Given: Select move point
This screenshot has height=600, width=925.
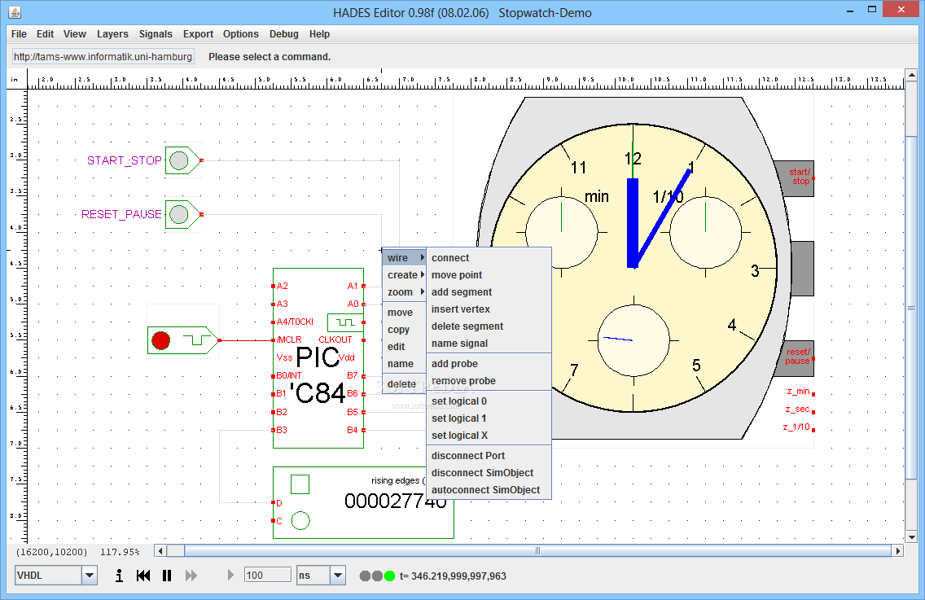Looking at the screenshot, I should click(x=489, y=275).
